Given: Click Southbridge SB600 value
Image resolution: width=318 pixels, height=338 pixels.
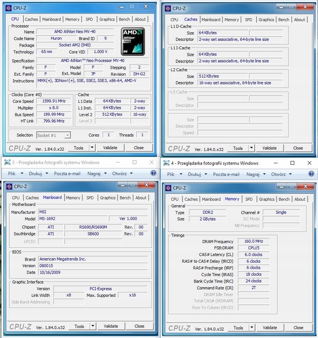Looking at the screenshot, I should [93, 234].
